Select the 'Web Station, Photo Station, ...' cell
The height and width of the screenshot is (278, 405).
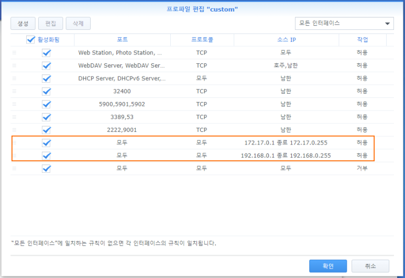click(120, 53)
